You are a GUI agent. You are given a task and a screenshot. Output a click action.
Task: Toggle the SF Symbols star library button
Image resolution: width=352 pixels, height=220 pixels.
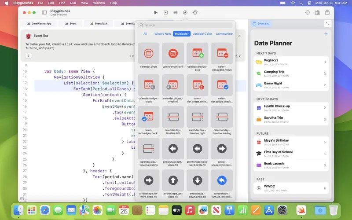(185, 13)
